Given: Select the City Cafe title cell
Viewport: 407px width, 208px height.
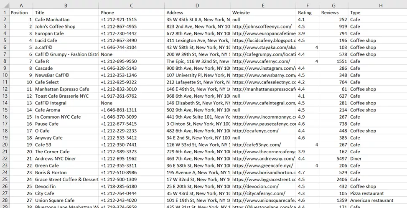Looking at the screenshot, I should click(66, 193).
